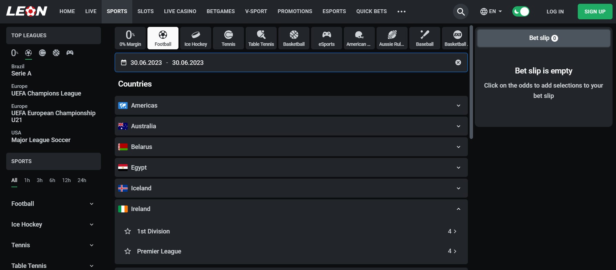The width and height of the screenshot is (616, 270).
Task: Select the SPORTS menu item
Action: click(117, 11)
